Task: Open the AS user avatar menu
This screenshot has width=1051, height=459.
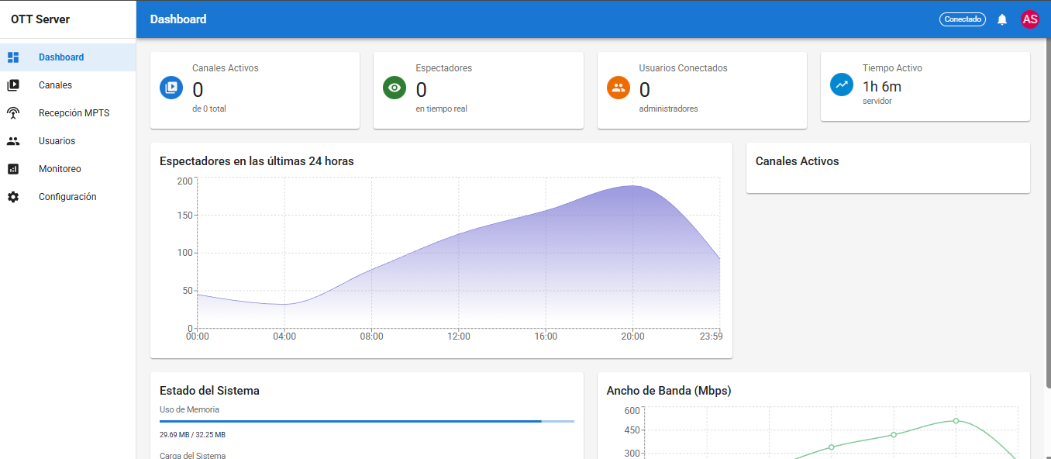Action: point(1030,19)
